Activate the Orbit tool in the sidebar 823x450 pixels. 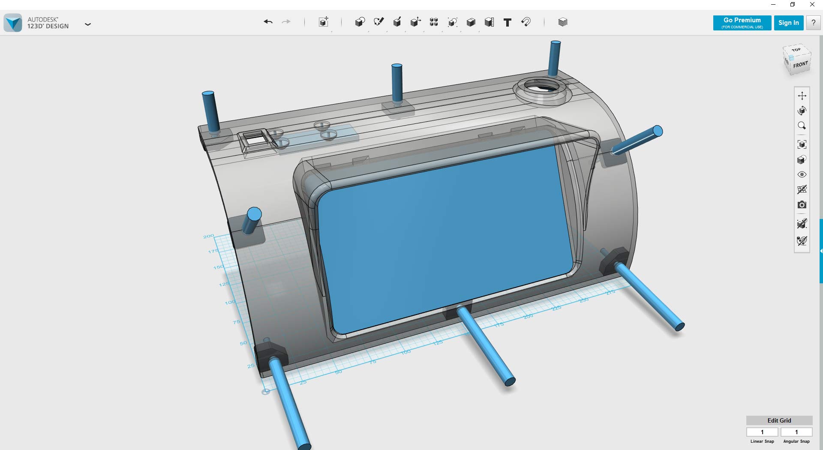(803, 111)
